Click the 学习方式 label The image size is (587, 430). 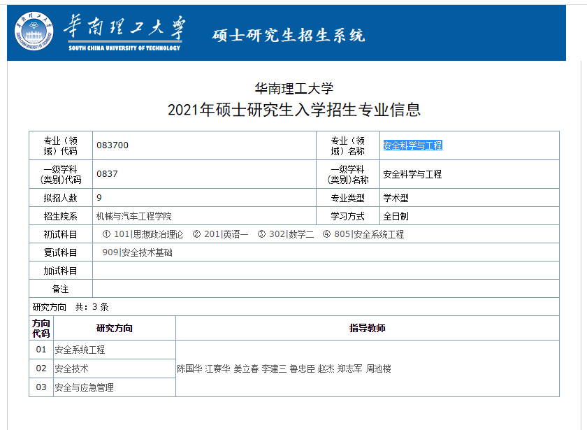click(348, 216)
